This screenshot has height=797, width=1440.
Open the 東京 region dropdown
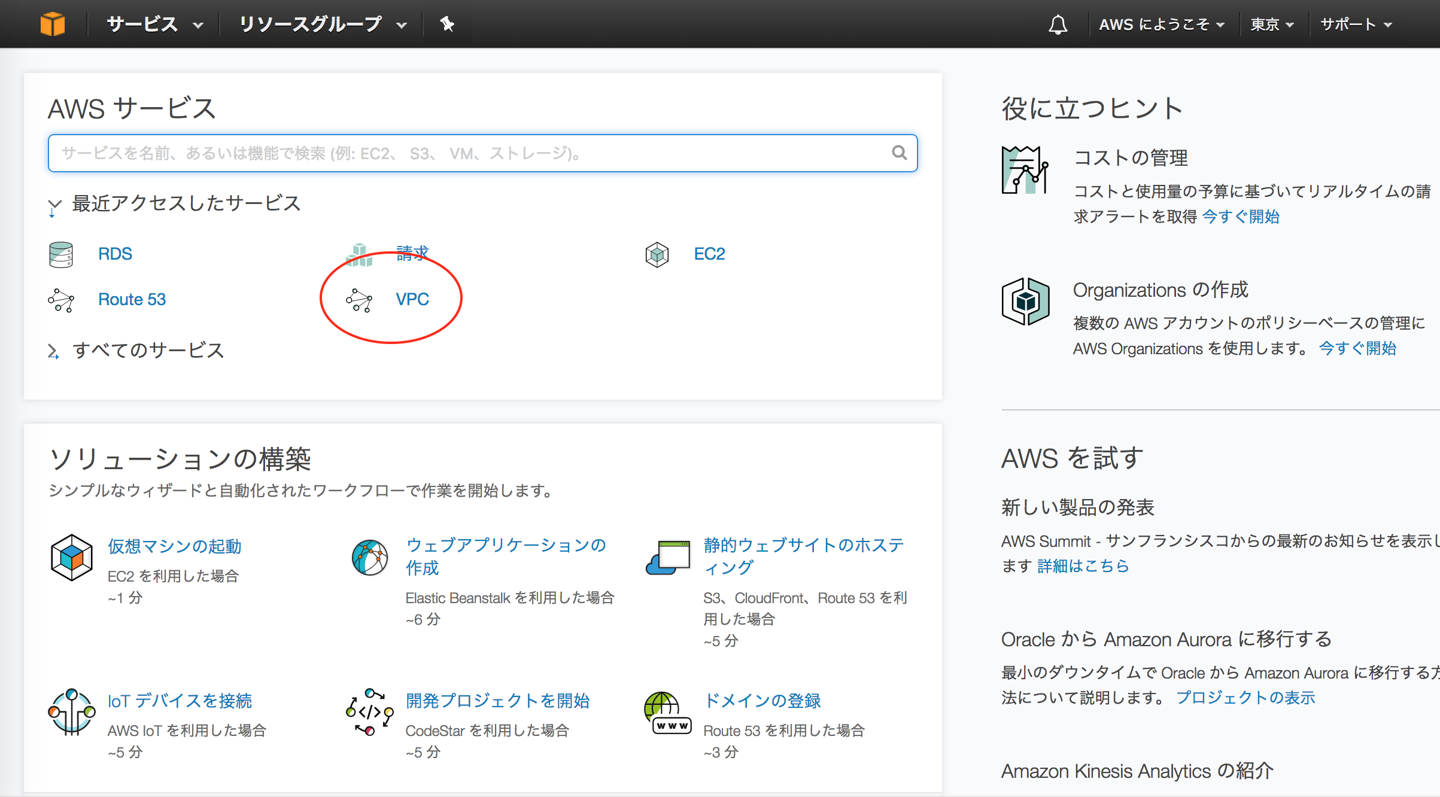(1272, 25)
